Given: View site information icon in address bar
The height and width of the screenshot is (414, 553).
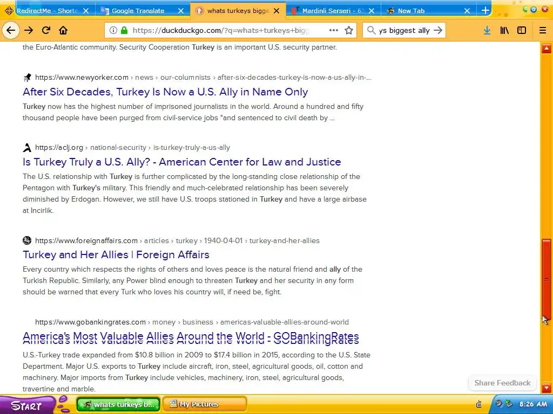Looking at the screenshot, I should pos(113,30).
